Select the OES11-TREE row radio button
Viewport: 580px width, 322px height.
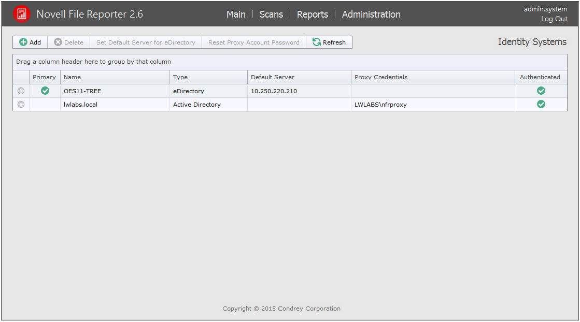pos(21,91)
